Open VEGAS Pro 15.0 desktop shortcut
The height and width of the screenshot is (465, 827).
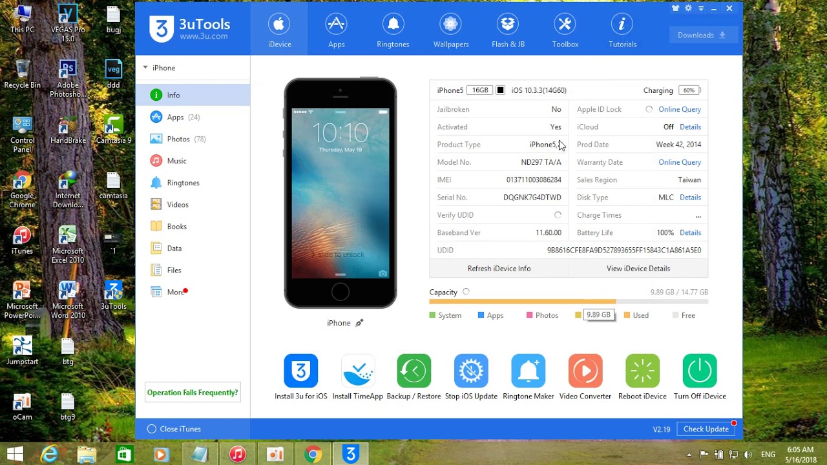click(68, 23)
